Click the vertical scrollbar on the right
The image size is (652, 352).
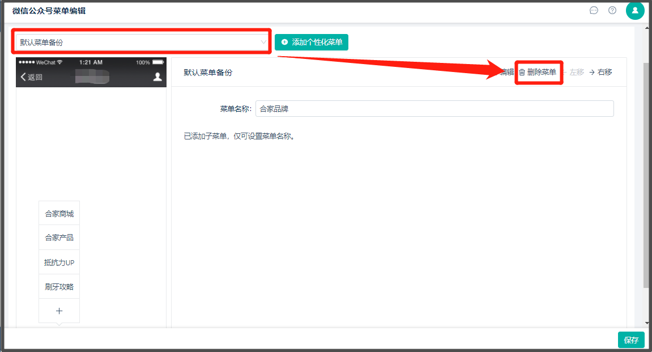647,175
